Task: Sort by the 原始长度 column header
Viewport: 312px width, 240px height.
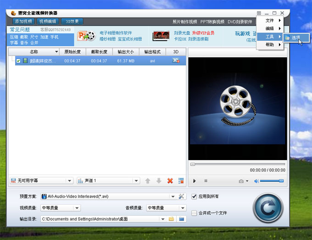Action: pos(72,52)
